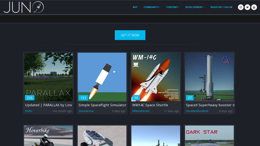Open the Simple Spaceflight Simulator rocket thumbnail
This screenshot has height=146, width=260.
point(102,77)
